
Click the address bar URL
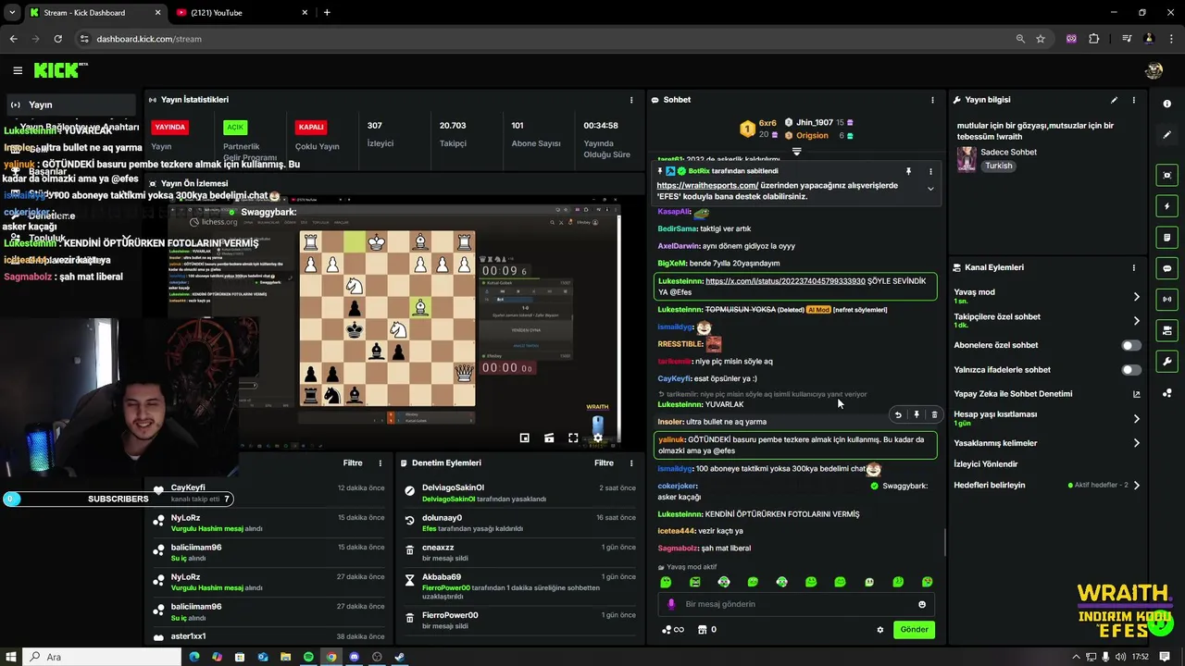point(149,39)
